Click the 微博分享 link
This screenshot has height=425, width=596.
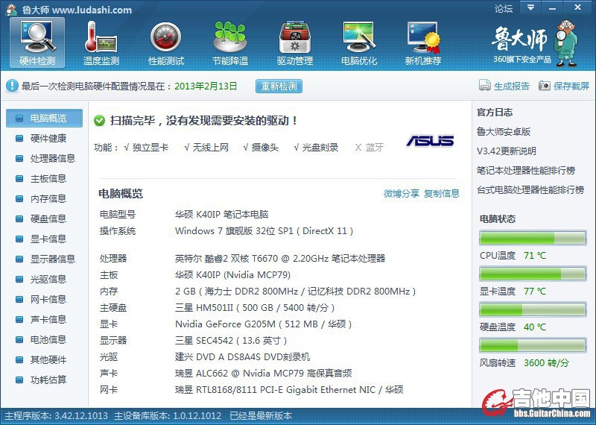(401, 193)
